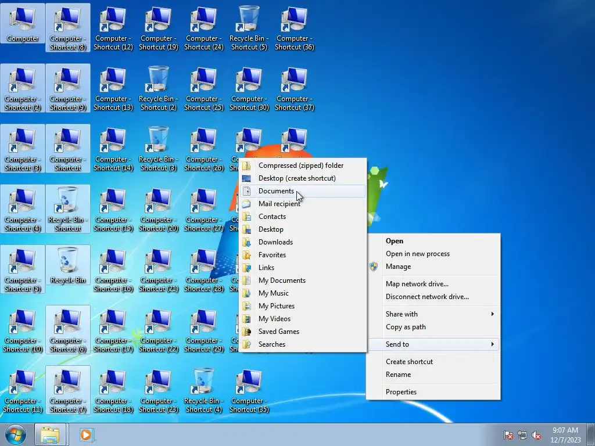Select Computer - Shortcut (37) icon
Screen dimensions: 595x446
tap(295, 88)
